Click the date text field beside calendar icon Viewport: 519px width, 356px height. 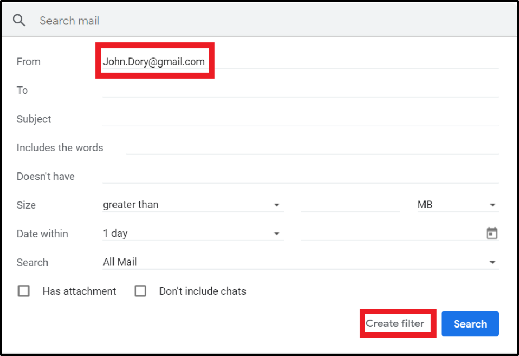pyautogui.click(x=391, y=233)
